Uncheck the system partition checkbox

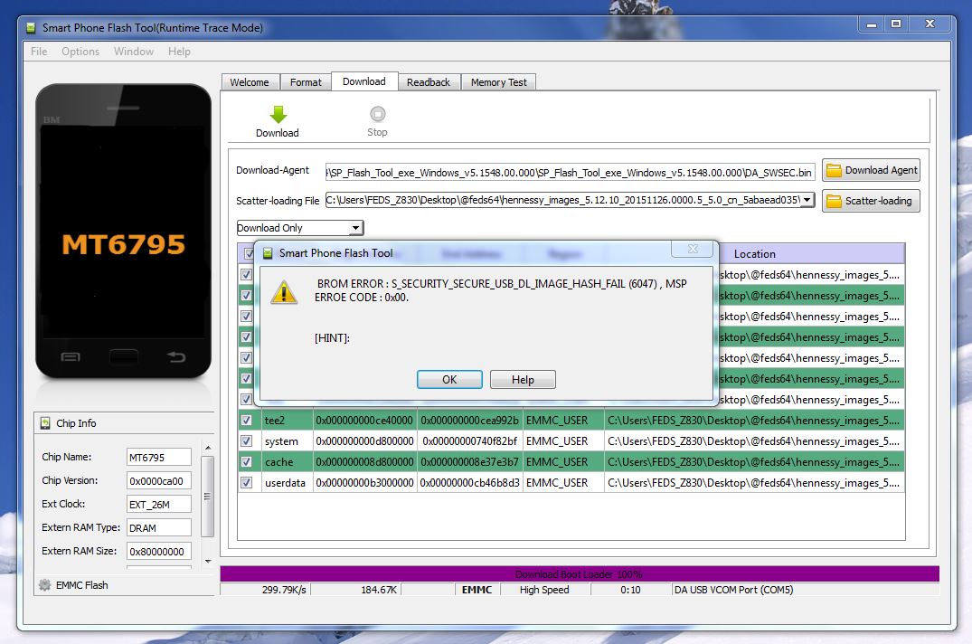point(246,441)
